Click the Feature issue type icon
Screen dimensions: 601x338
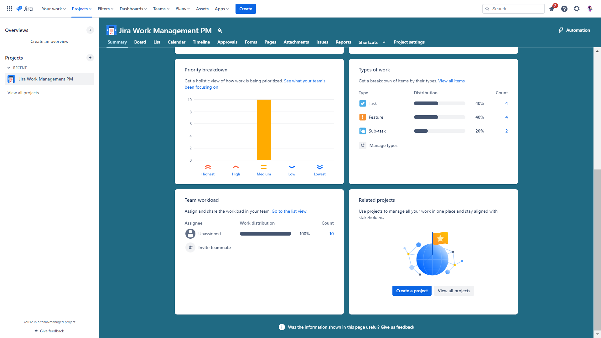point(362,117)
